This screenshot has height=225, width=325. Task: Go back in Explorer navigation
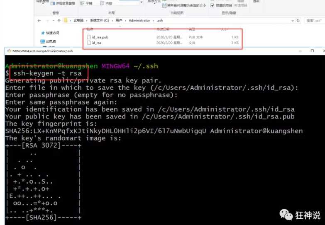(x=39, y=20)
